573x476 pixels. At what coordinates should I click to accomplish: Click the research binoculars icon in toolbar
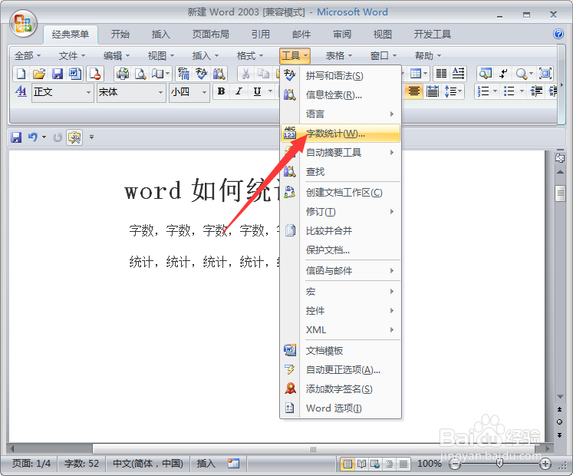(x=219, y=74)
